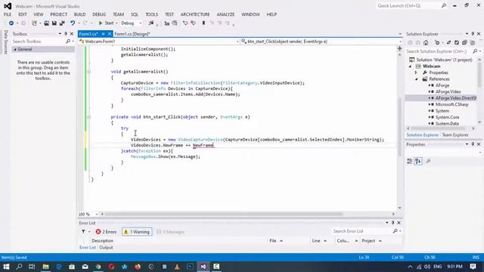The width and height of the screenshot is (484, 272).
Task: Start debugging with the green Start button
Action: coord(106,23)
